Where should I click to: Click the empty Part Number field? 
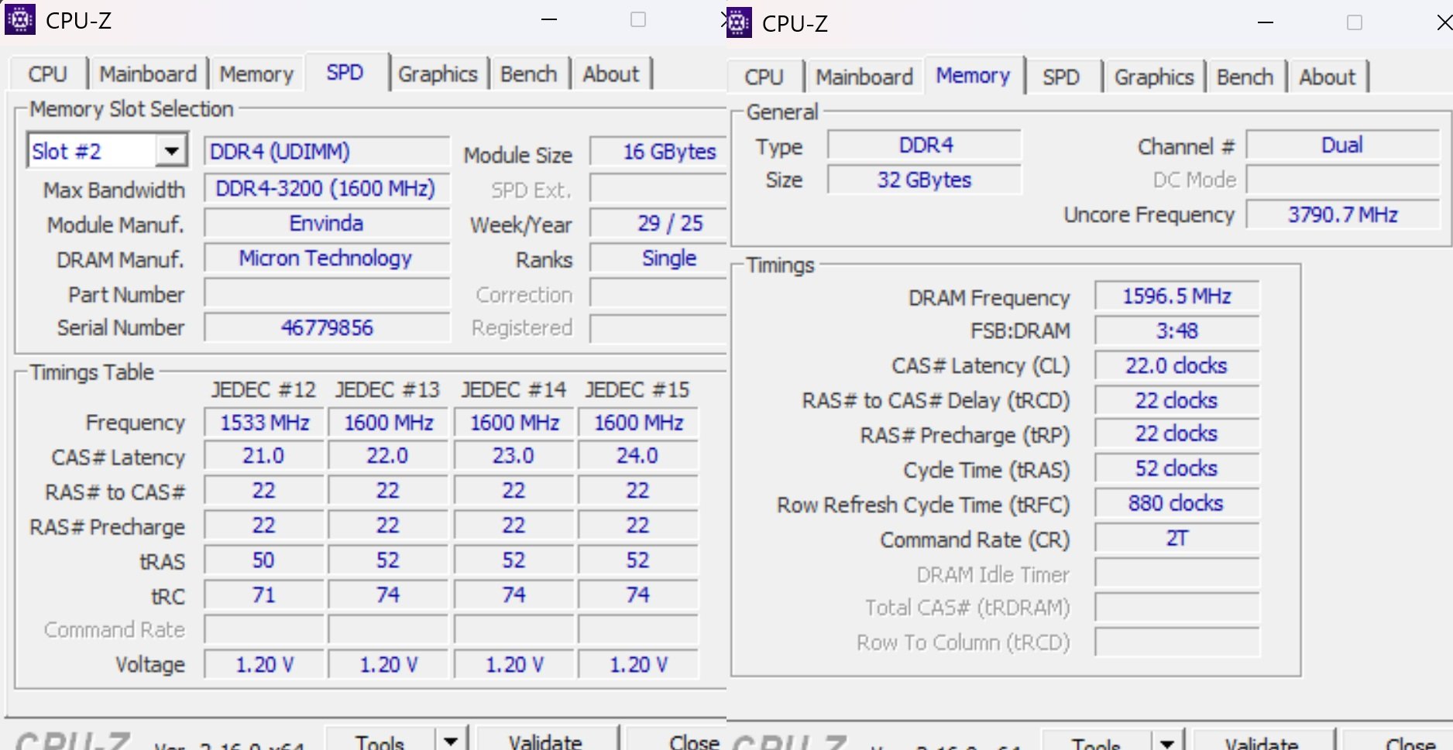tap(327, 293)
